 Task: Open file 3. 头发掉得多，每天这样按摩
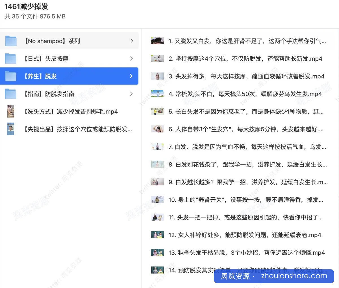[x=246, y=76]
